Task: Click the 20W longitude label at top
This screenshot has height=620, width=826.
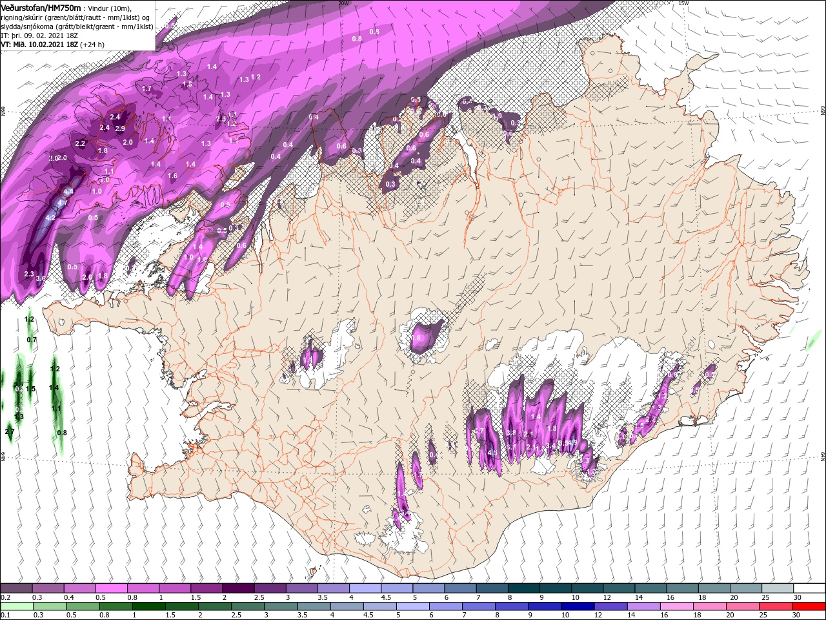Action: pyautogui.click(x=343, y=3)
